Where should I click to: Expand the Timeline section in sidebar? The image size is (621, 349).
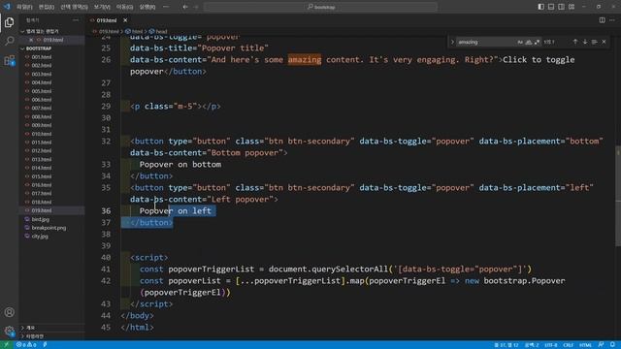(x=51, y=336)
